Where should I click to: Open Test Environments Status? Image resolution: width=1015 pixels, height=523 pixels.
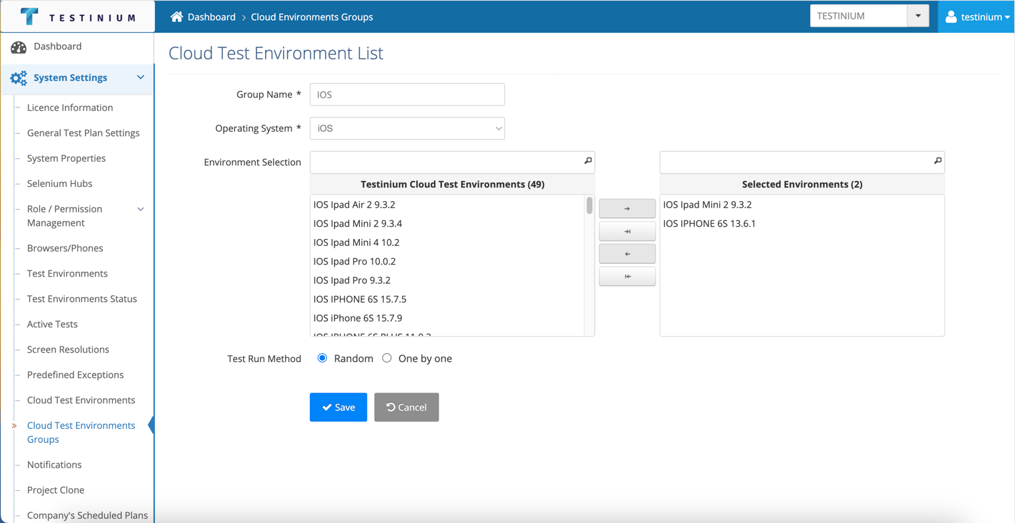pos(82,299)
